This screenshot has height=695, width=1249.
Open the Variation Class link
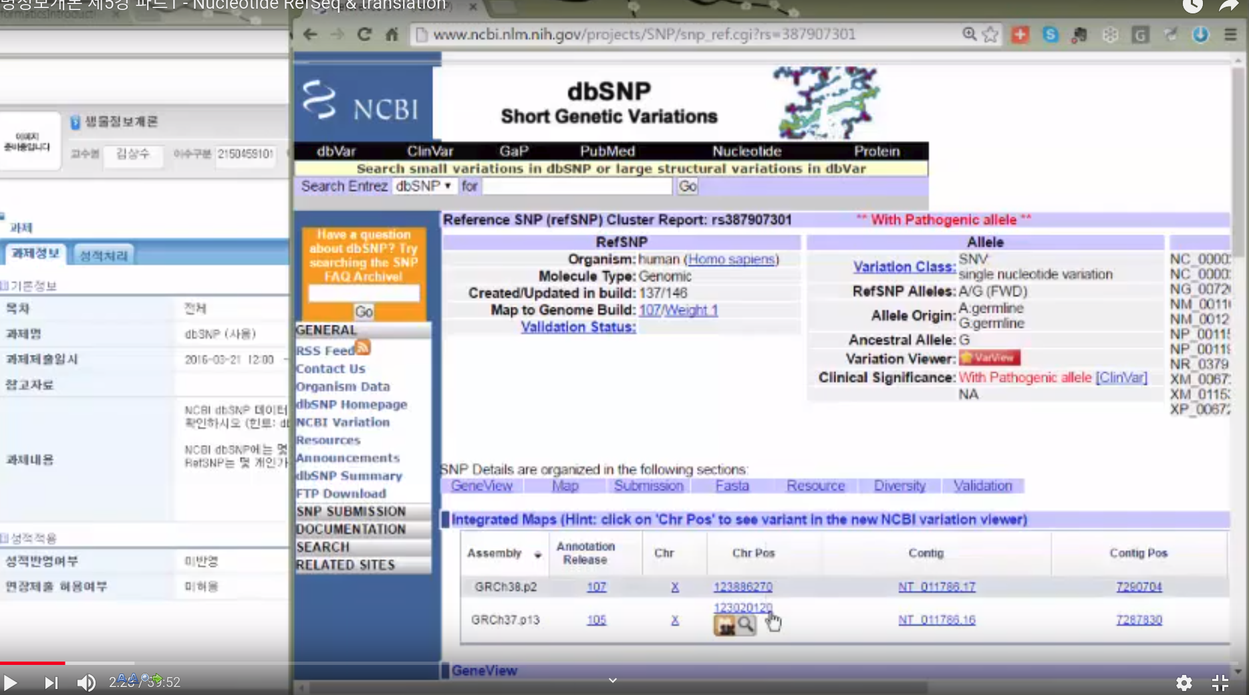click(904, 267)
